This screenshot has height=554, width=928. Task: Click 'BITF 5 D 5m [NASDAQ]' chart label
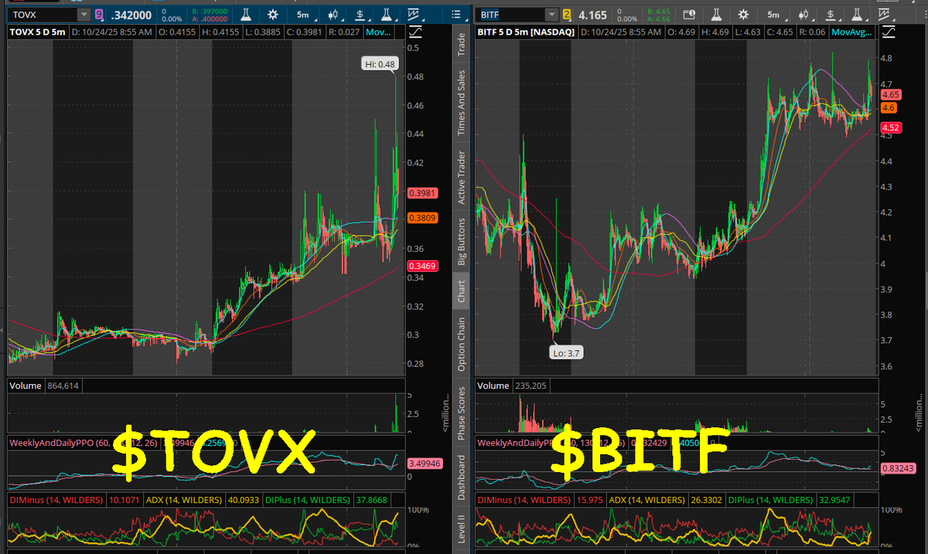526,32
